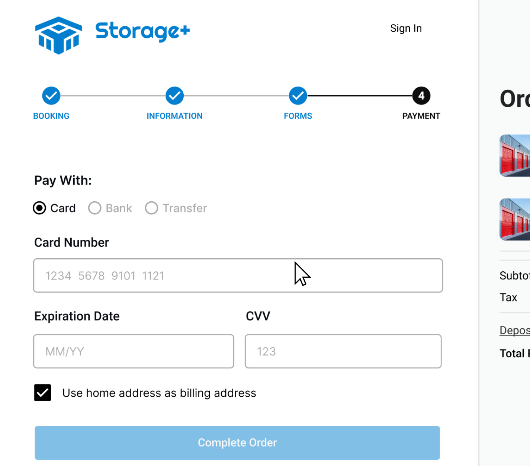Click the black step indicator circle for PAYMENT
530x466 pixels.
421,95
